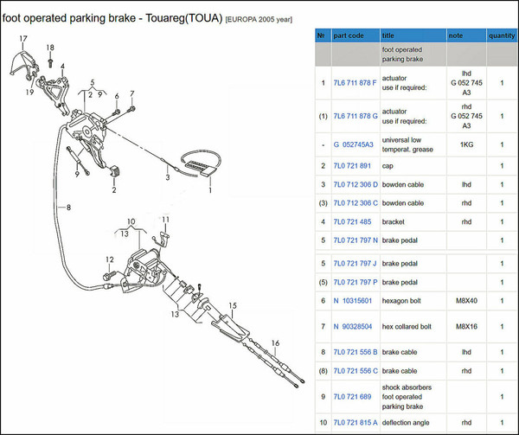Click the 'title' column header
The image size is (519, 435).
pos(391,36)
